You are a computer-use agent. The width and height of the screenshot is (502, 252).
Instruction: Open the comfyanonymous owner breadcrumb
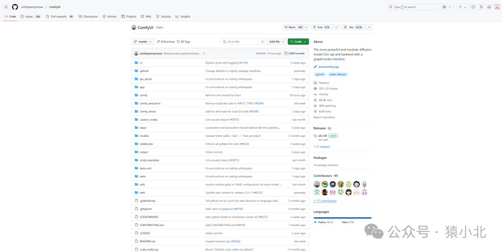[32, 6]
